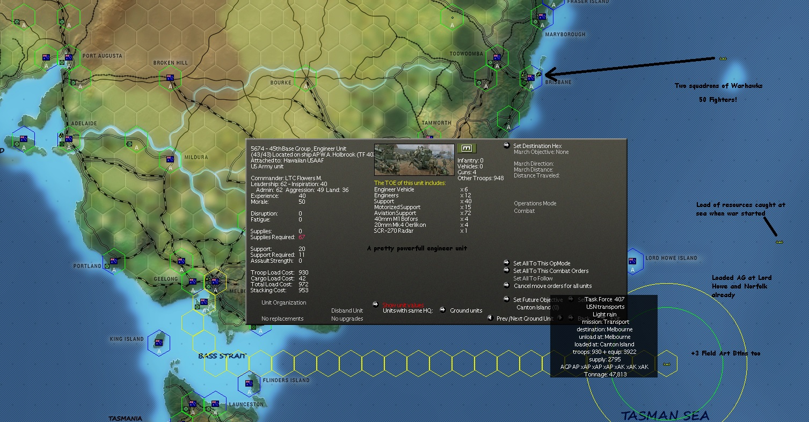Image resolution: width=809 pixels, height=422 pixels.
Task: Click the SCR-270 Radar TOE row
Action: tap(421, 231)
